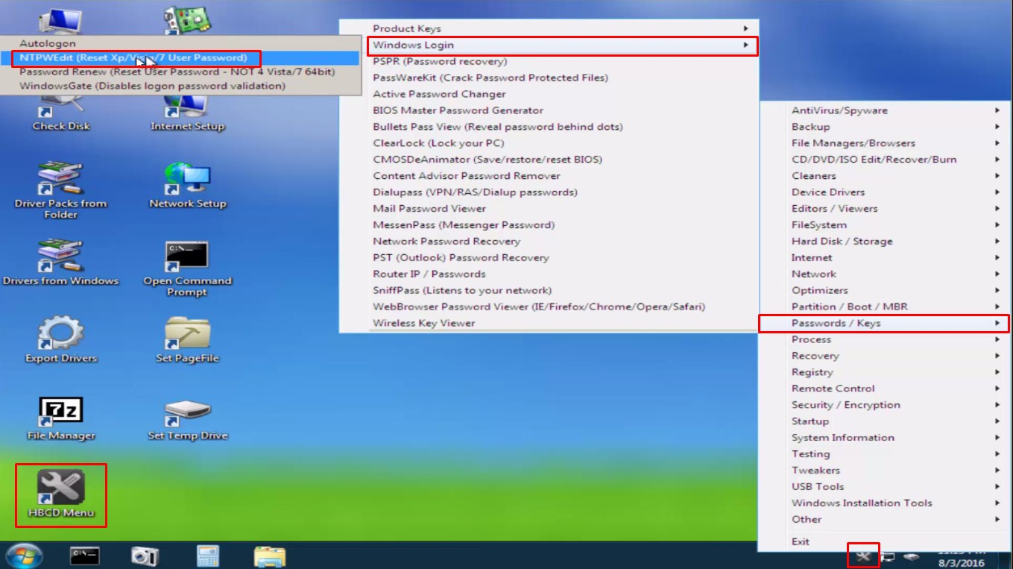
Task: Expand the Passwords / Keys category
Action: 883,323
